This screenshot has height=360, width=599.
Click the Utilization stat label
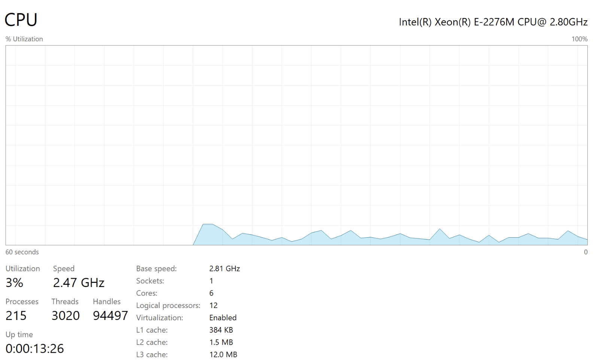[22, 269]
